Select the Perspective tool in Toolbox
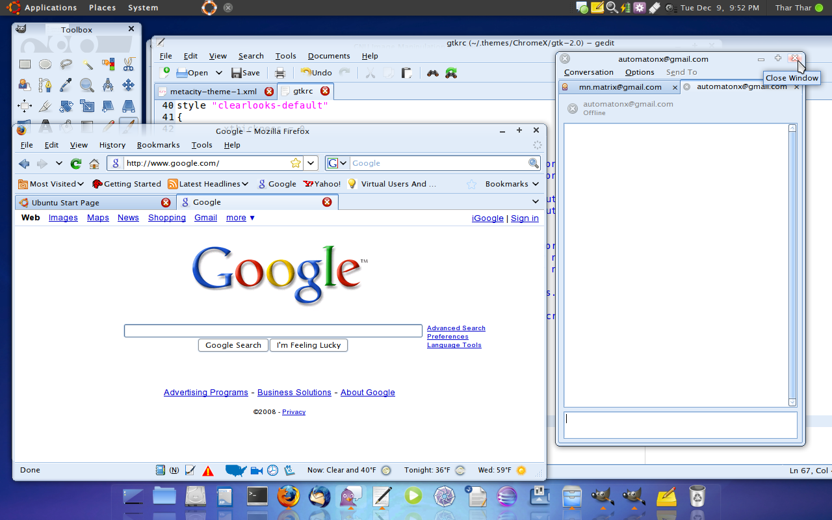Image resolution: width=832 pixels, height=520 pixels. [x=128, y=106]
